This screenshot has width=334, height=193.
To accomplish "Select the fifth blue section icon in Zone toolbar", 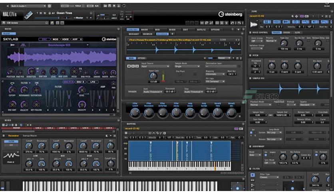I will tap(305, 22).
